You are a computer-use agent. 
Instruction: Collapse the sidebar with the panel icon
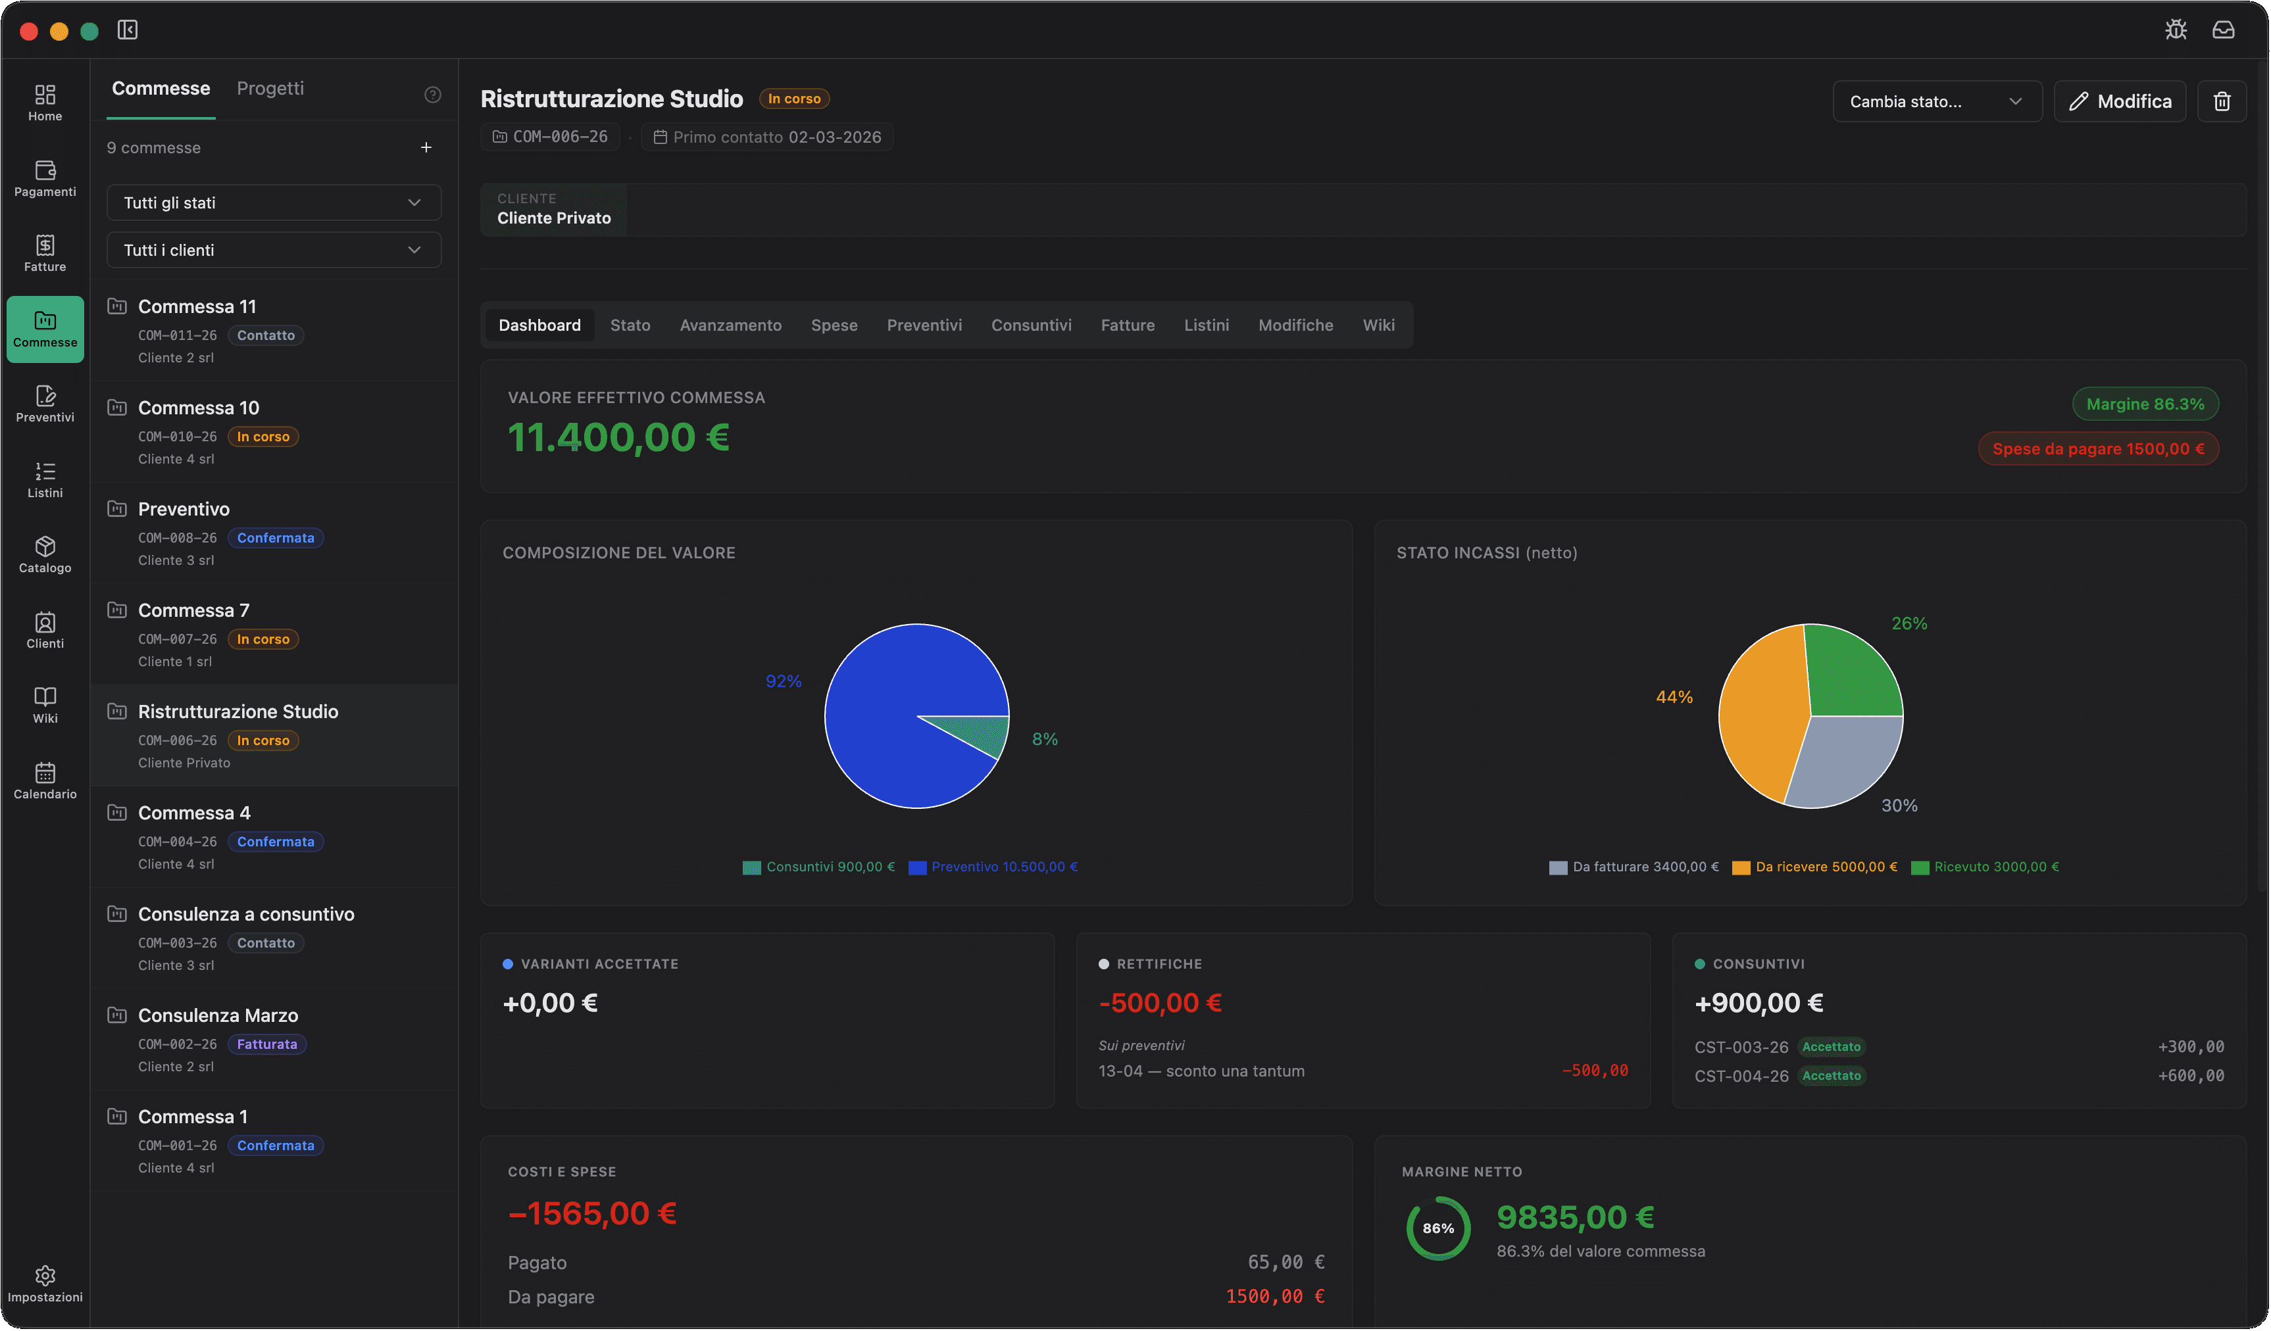coord(128,30)
